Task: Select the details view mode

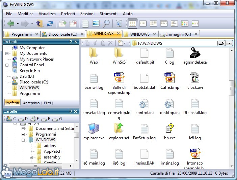Action: (164, 24)
